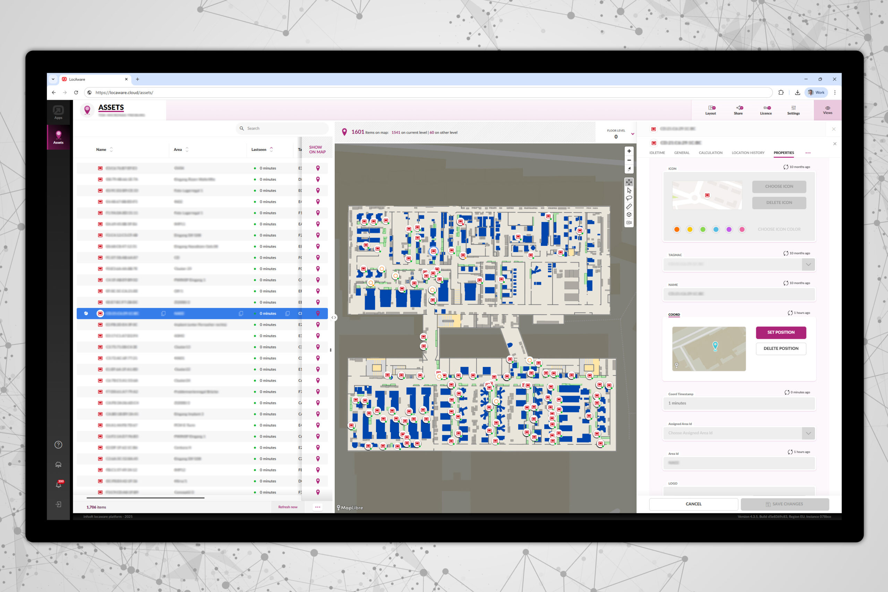Pick the orange icon color swatch
This screenshot has height=592, width=888.
point(676,229)
